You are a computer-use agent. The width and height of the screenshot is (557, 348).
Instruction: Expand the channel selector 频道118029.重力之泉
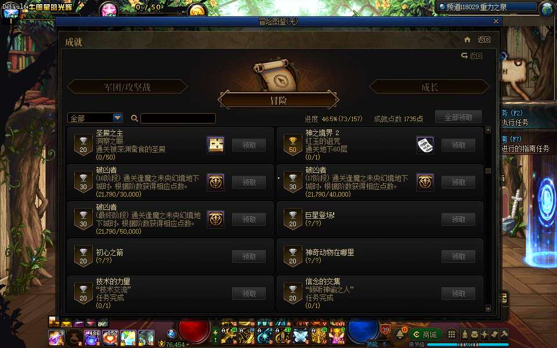[x=486, y=7]
